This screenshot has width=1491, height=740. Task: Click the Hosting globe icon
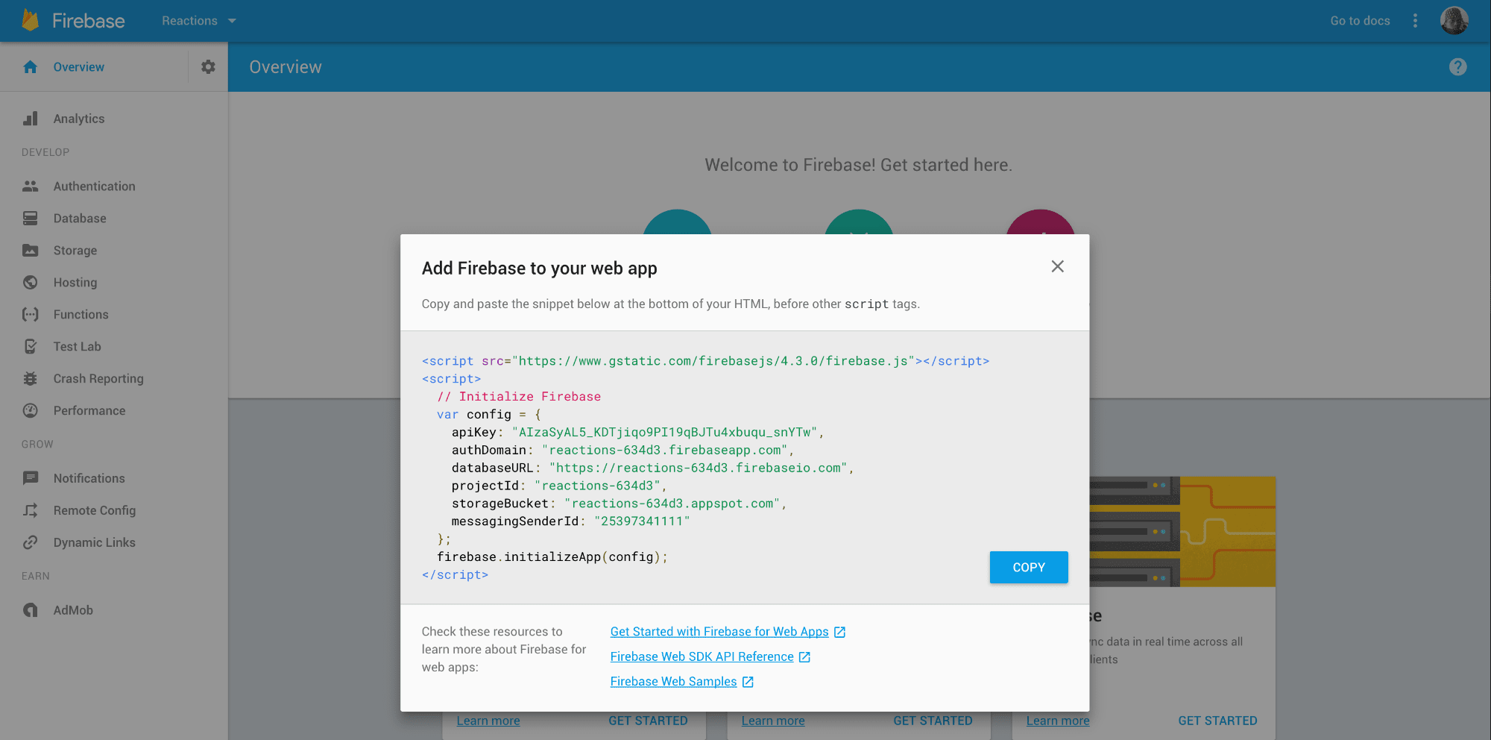click(31, 283)
